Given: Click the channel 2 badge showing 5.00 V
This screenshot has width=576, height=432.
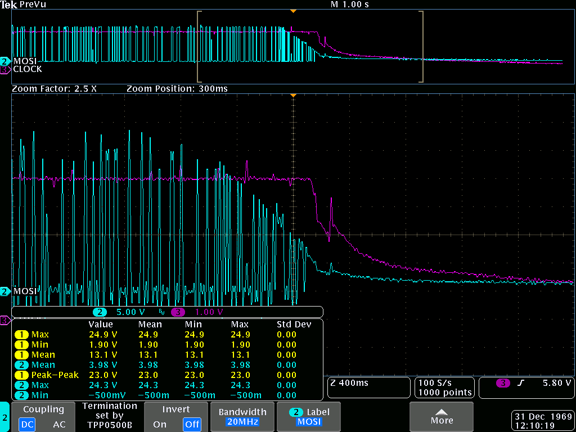Looking at the screenshot, I should click(100, 312).
